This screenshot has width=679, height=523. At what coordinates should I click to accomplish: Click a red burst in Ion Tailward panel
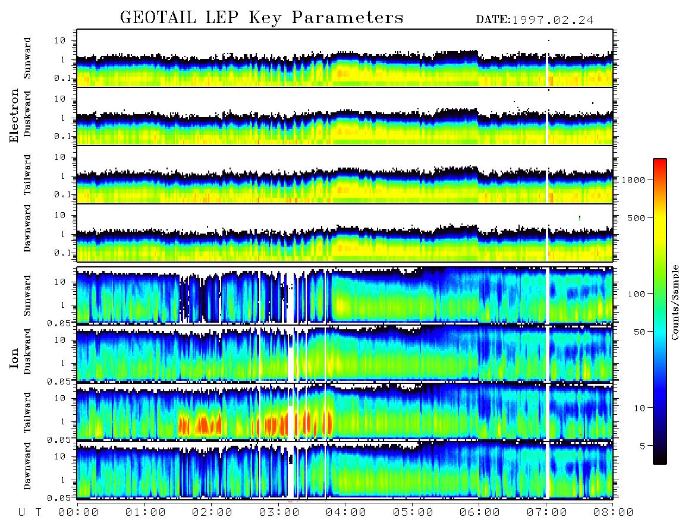(x=202, y=425)
